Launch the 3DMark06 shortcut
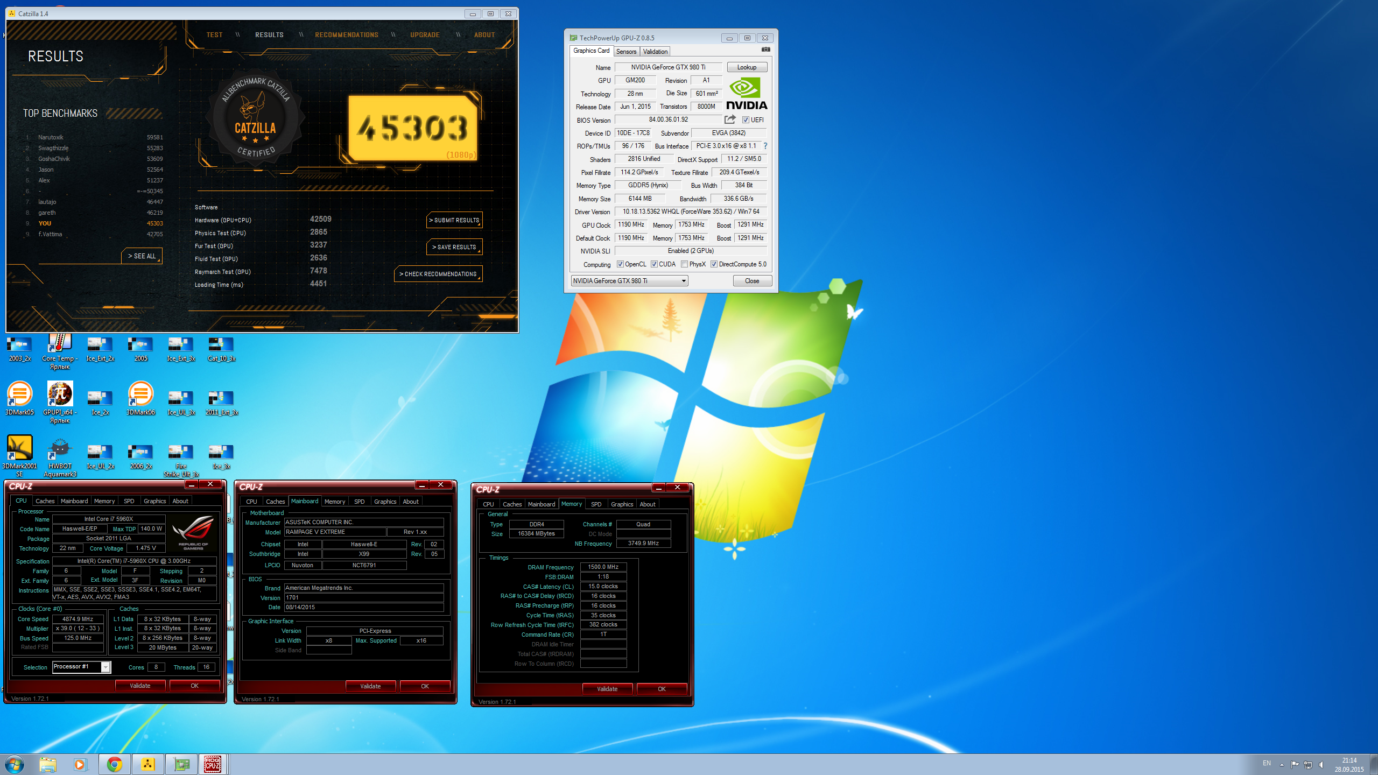This screenshot has height=775, width=1378. 140,398
